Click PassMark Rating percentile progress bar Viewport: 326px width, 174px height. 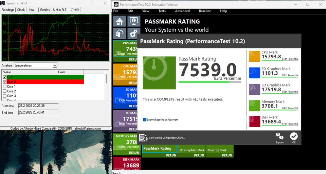pyautogui.click(x=210, y=82)
